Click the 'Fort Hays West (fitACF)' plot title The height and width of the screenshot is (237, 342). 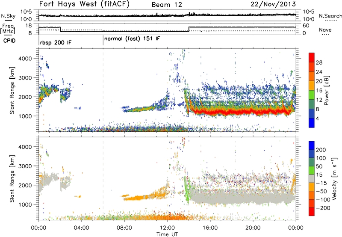pyautogui.click(x=84, y=4)
